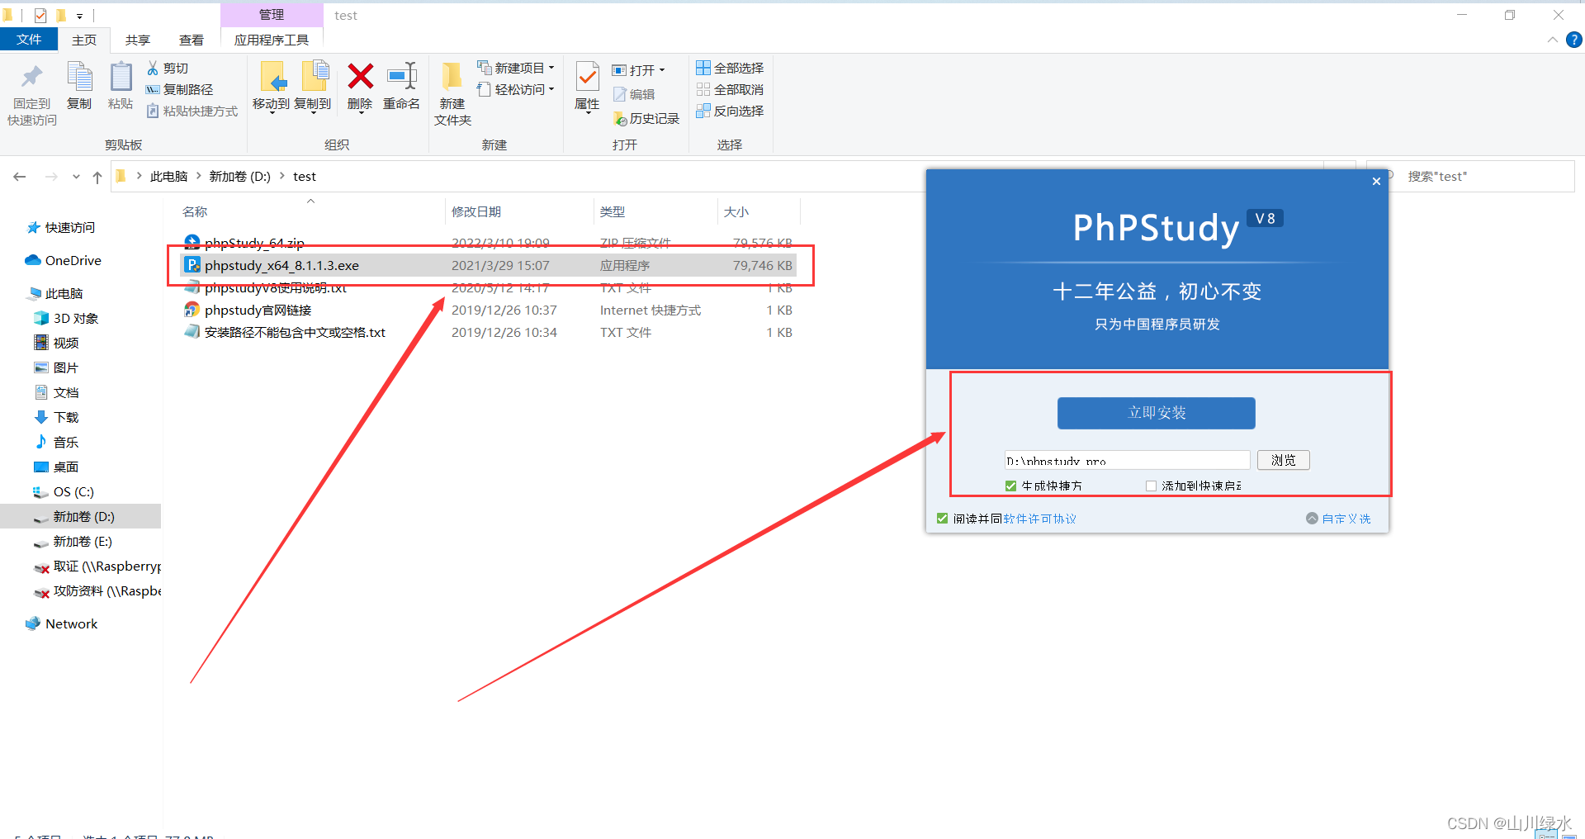
Task: Click Copy path (复制路径) in ribbon
Action: tap(179, 89)
